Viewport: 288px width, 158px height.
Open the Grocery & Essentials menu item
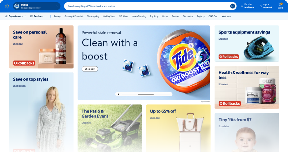[x=74, y=16]
